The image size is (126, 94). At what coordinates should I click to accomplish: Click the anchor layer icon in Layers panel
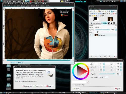pos(109,56)
